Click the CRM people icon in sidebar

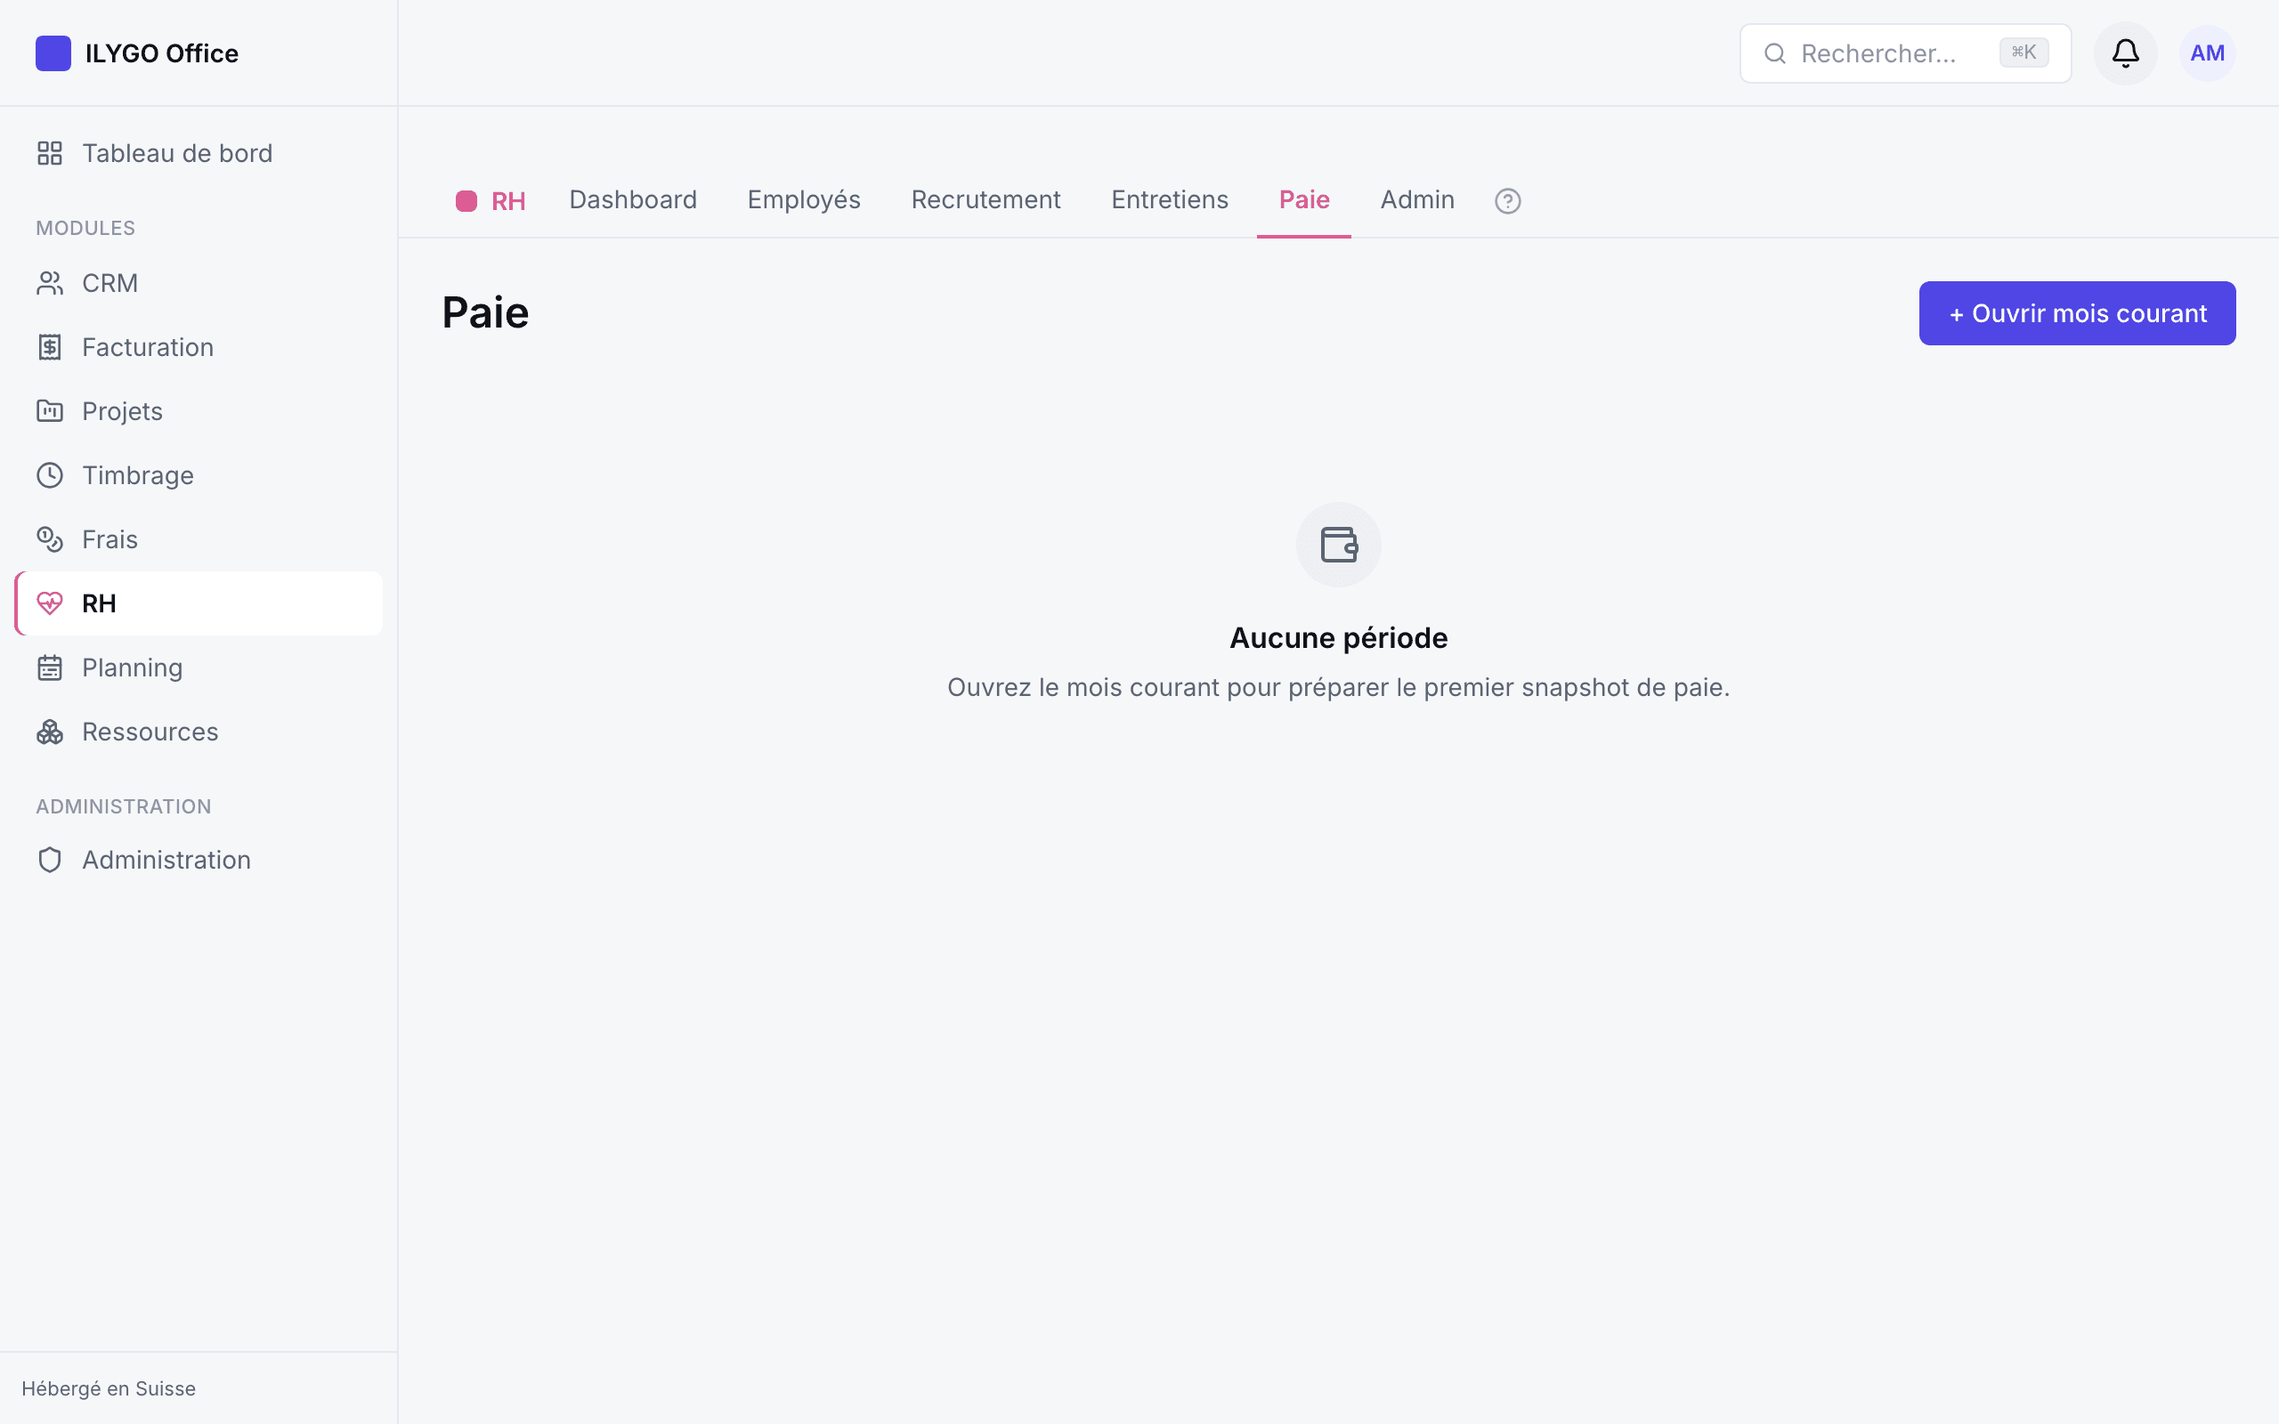[50, 284]
